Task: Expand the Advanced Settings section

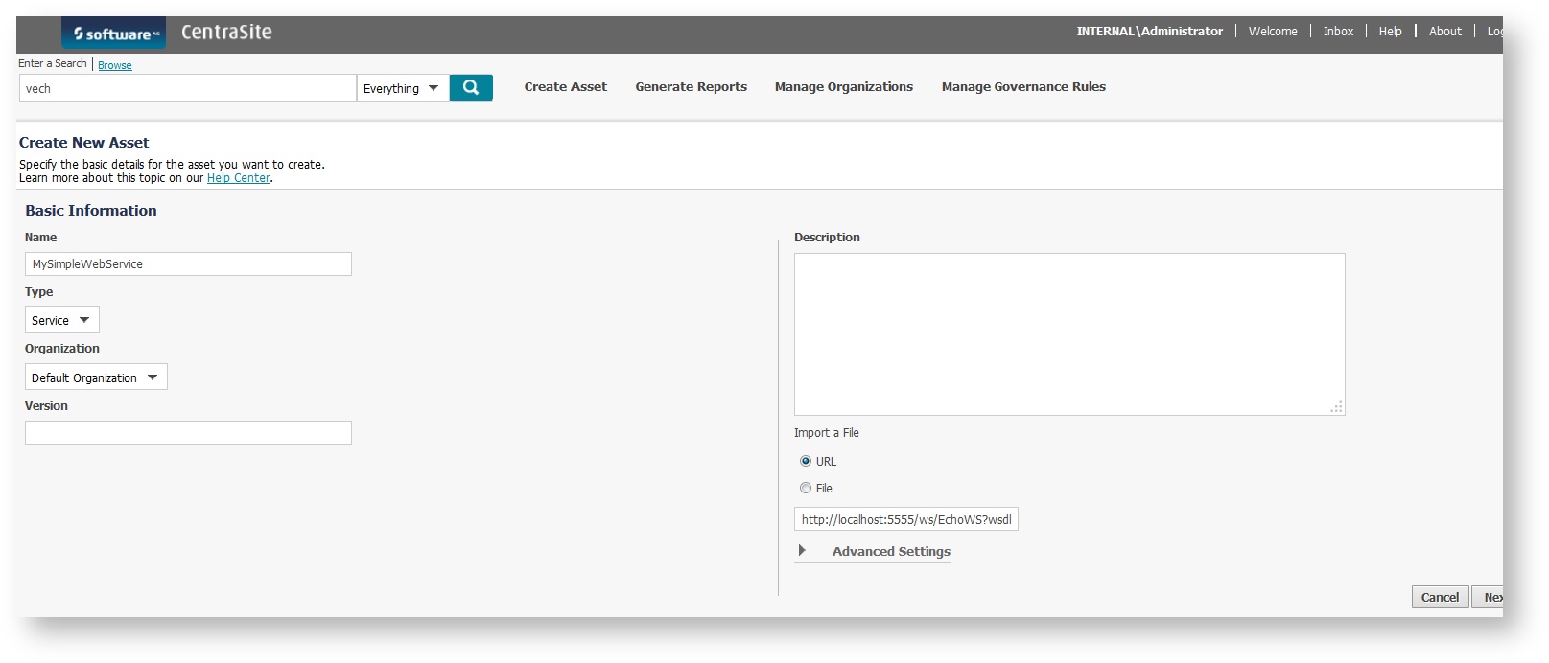Action: click(x=802, y=551)
